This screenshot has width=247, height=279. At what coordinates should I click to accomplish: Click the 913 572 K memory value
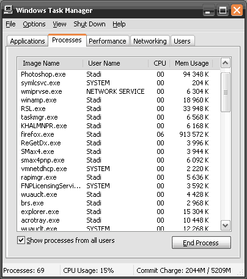(194, 134)
